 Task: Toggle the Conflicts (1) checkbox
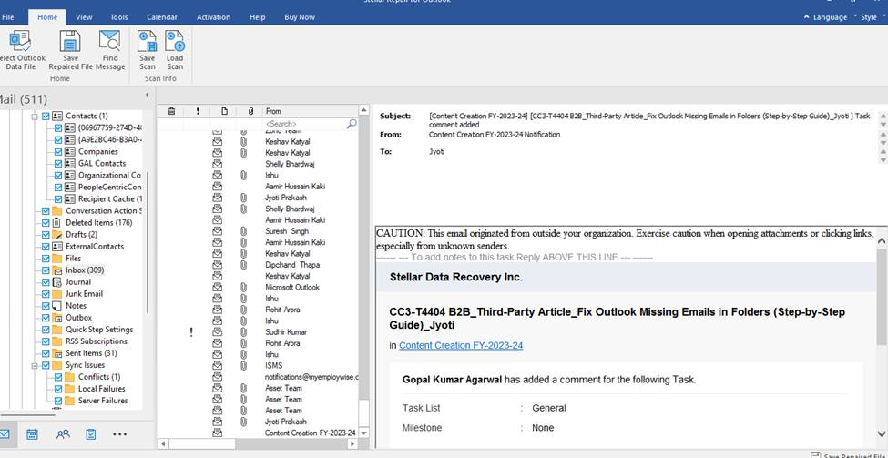[58, 377]
